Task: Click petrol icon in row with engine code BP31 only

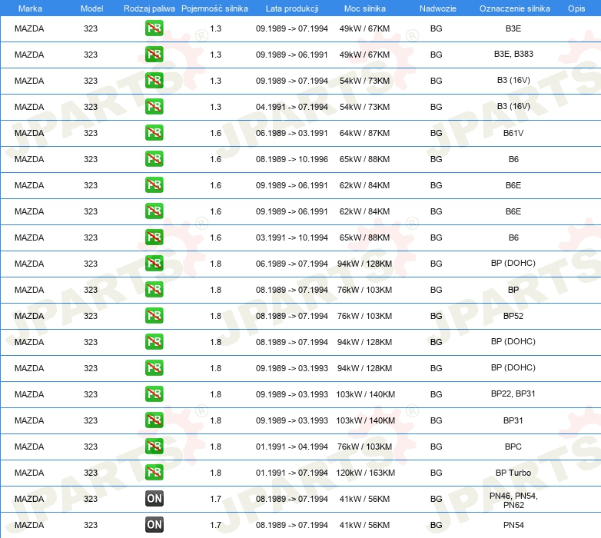Action: [x=154, y=420]
